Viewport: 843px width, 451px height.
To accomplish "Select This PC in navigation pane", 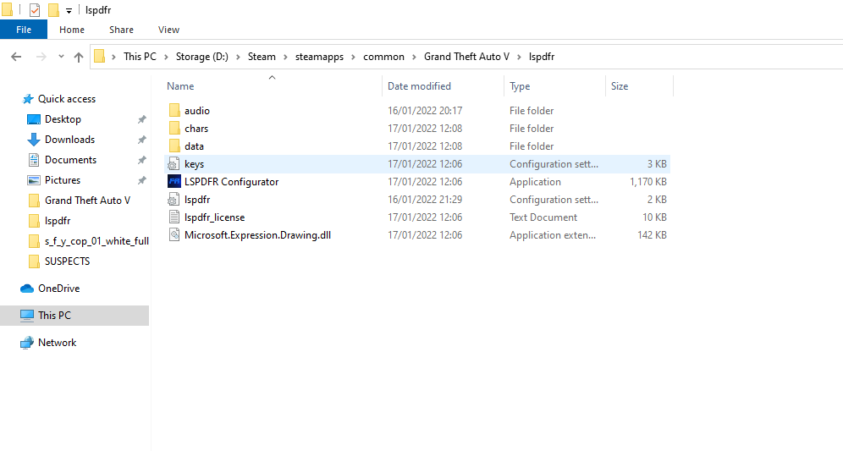I will [x=54, y=316].
